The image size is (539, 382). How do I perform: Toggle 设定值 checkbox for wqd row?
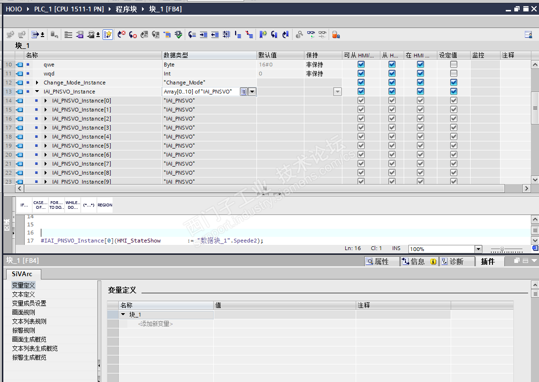pos(454,73)
